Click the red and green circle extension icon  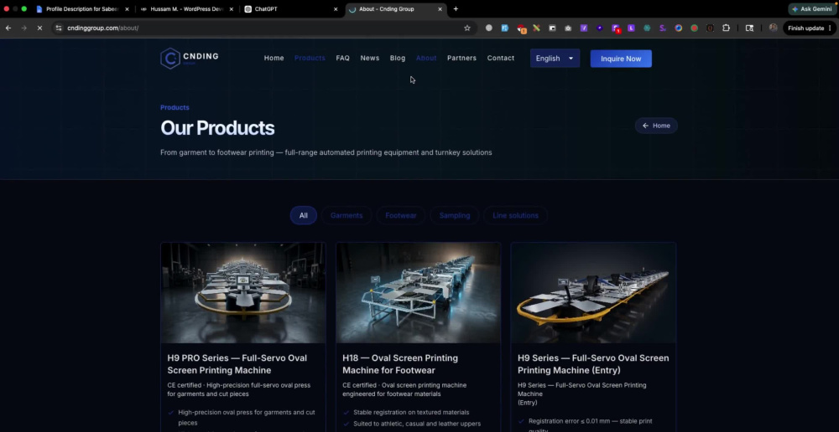[x=694, y=28]
